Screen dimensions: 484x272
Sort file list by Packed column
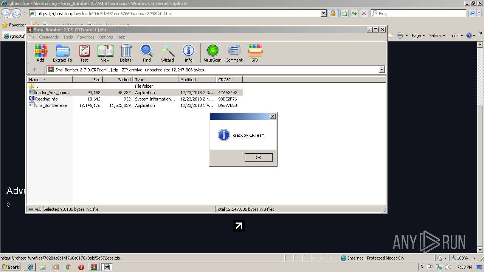tap(118, 79)
